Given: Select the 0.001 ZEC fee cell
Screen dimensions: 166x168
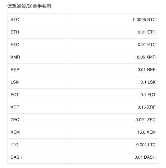Looking at the screenshot, I should pyautogui.click(x=112, y=120).
